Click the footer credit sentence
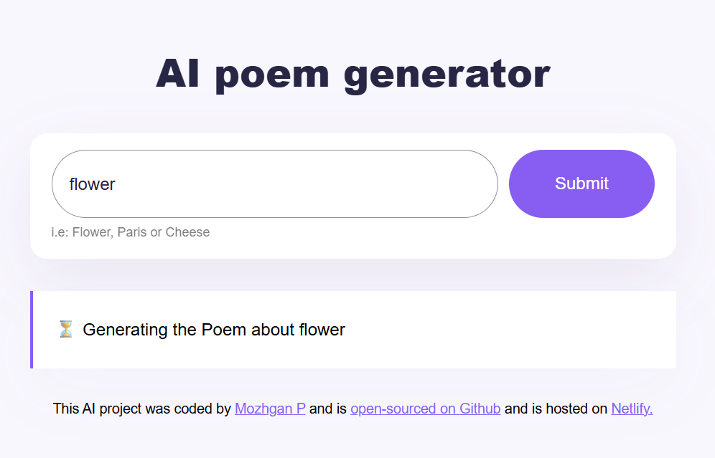The width and height of the screenshot is (715, 458). [x=353, y=409]
